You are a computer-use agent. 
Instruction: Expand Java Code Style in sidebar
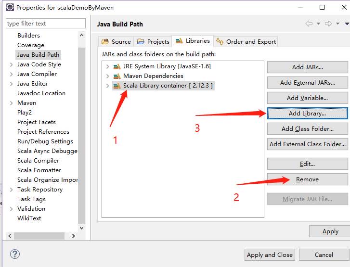click(x=11, y=64)
